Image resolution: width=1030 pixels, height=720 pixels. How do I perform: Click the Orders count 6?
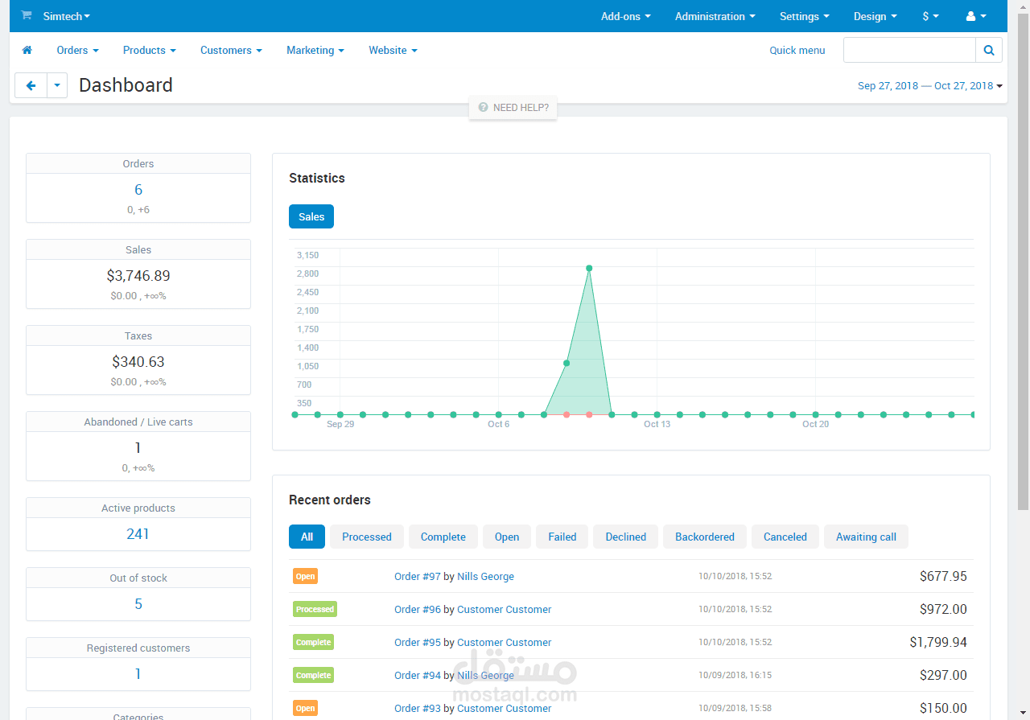(138, 190)
